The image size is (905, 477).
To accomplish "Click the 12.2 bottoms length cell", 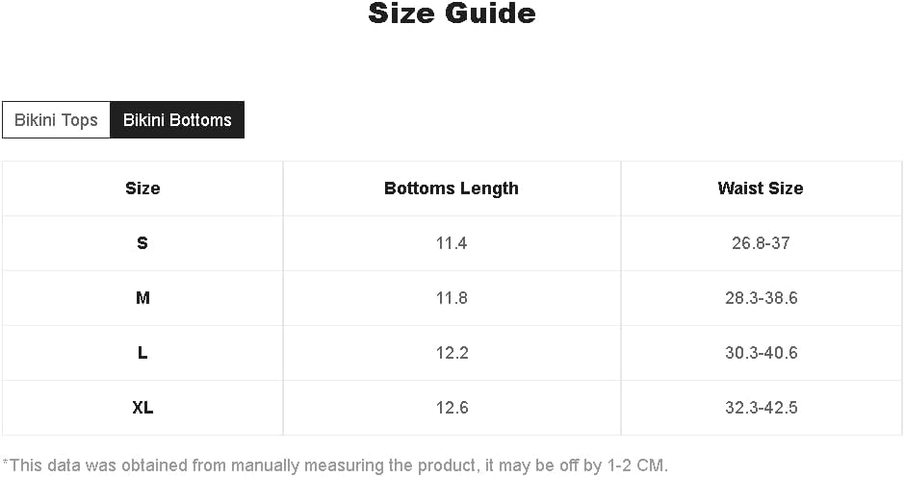I will tap(452, 353).
